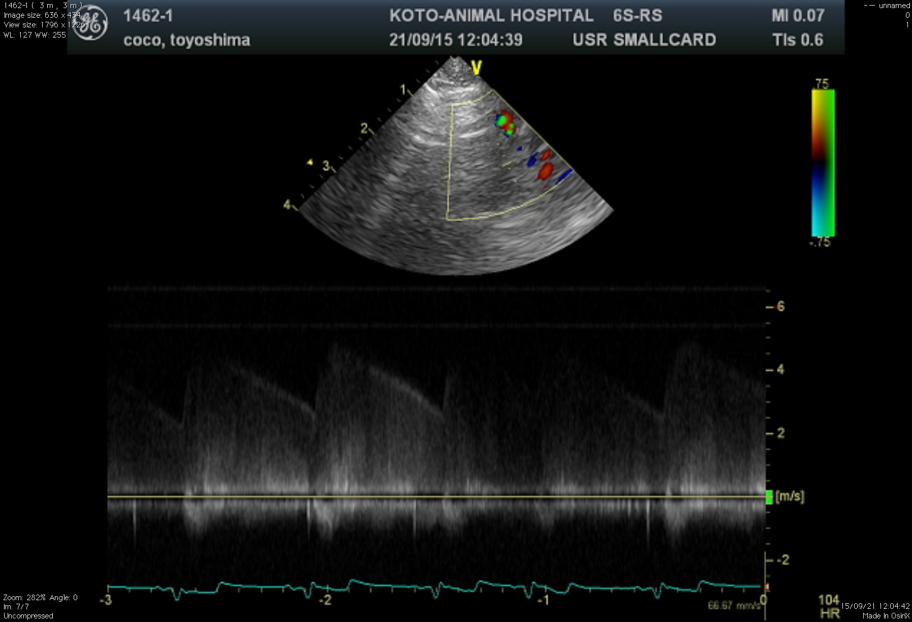912x622 pixels.
Task: Click the exam timestamp '21/09/15 12:04:39'
Action: (456, 40)
